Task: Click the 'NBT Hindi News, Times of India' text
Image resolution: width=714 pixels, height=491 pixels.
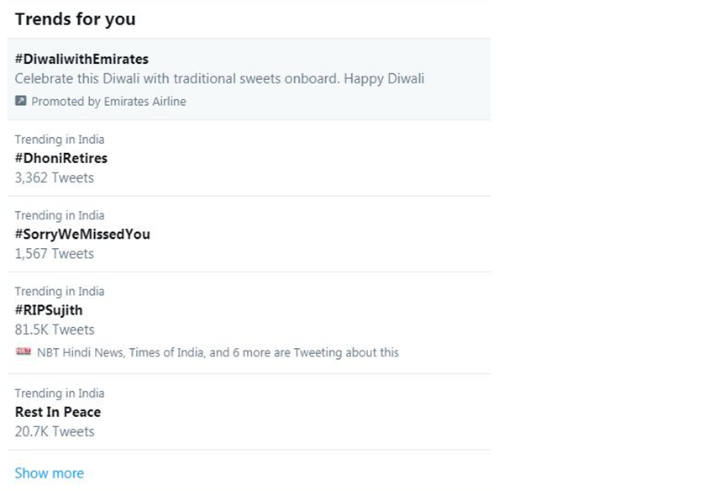Action: [218, 352]
